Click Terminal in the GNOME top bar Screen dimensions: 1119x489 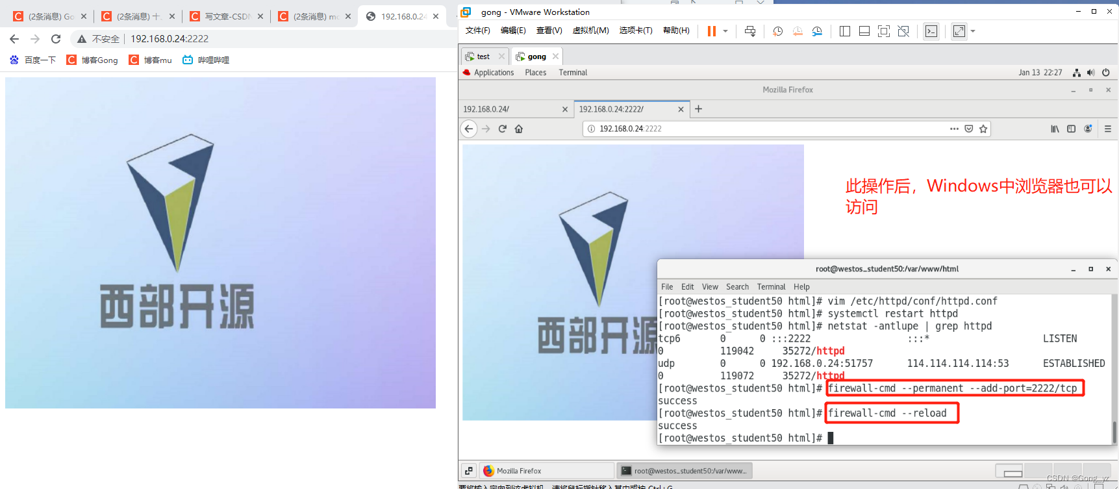point(573,73)
